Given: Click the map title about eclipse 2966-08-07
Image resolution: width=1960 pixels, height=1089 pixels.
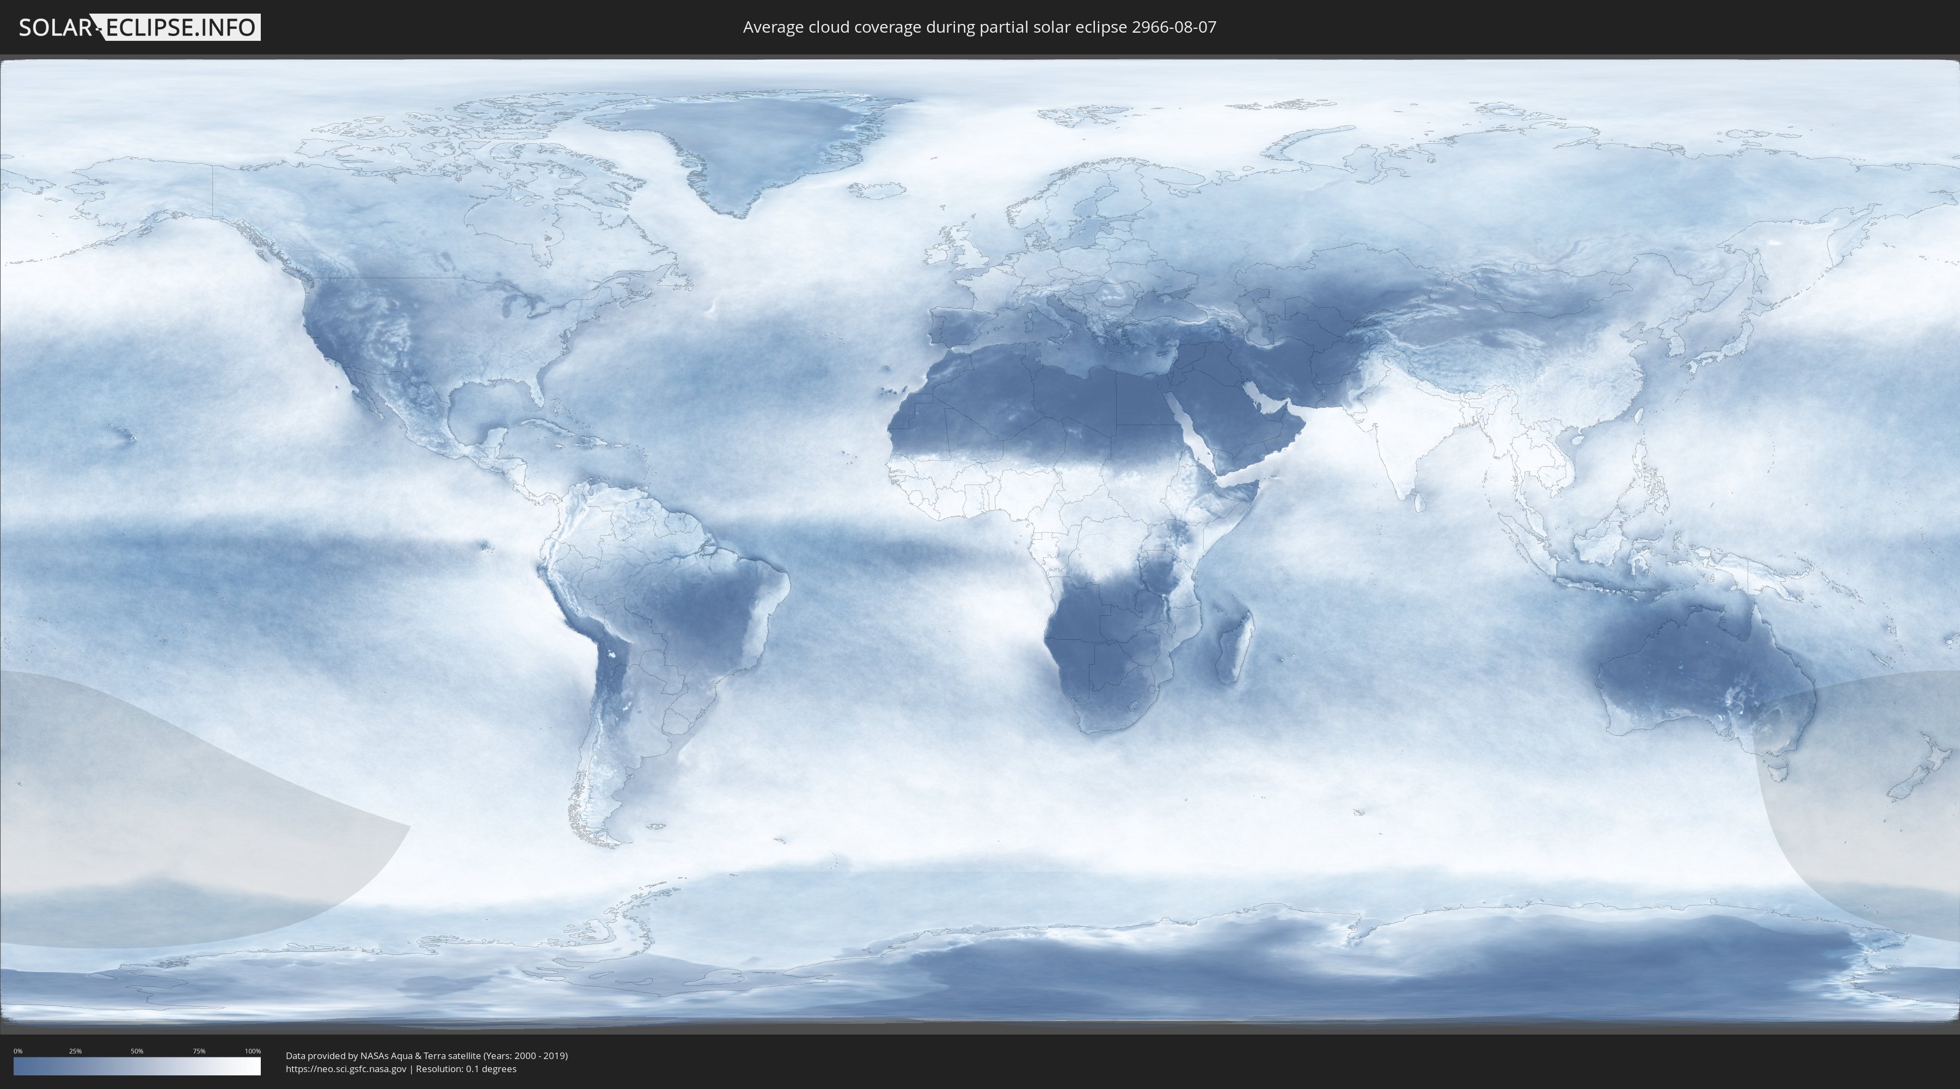Looking at the screenshot, I should pos(979,27).
